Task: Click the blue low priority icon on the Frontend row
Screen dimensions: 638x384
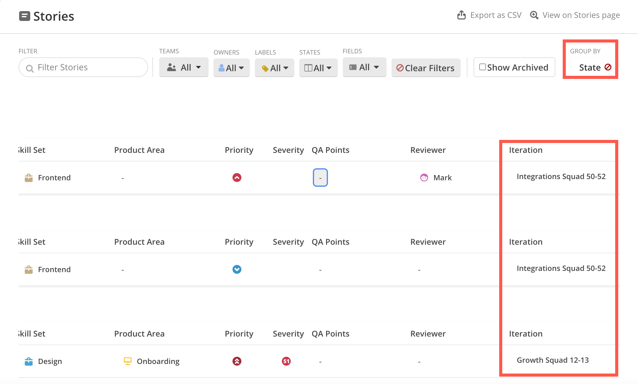Action: [x=237, y=269]
